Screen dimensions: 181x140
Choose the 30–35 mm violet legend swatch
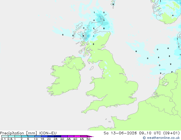pos(64,136)
